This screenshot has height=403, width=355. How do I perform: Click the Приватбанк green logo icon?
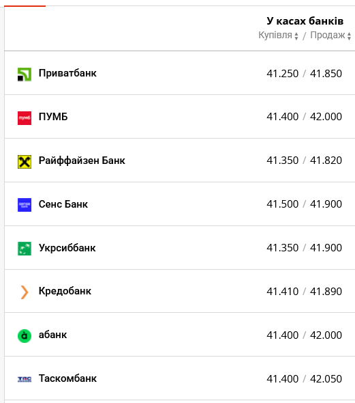tap(25, 74)
